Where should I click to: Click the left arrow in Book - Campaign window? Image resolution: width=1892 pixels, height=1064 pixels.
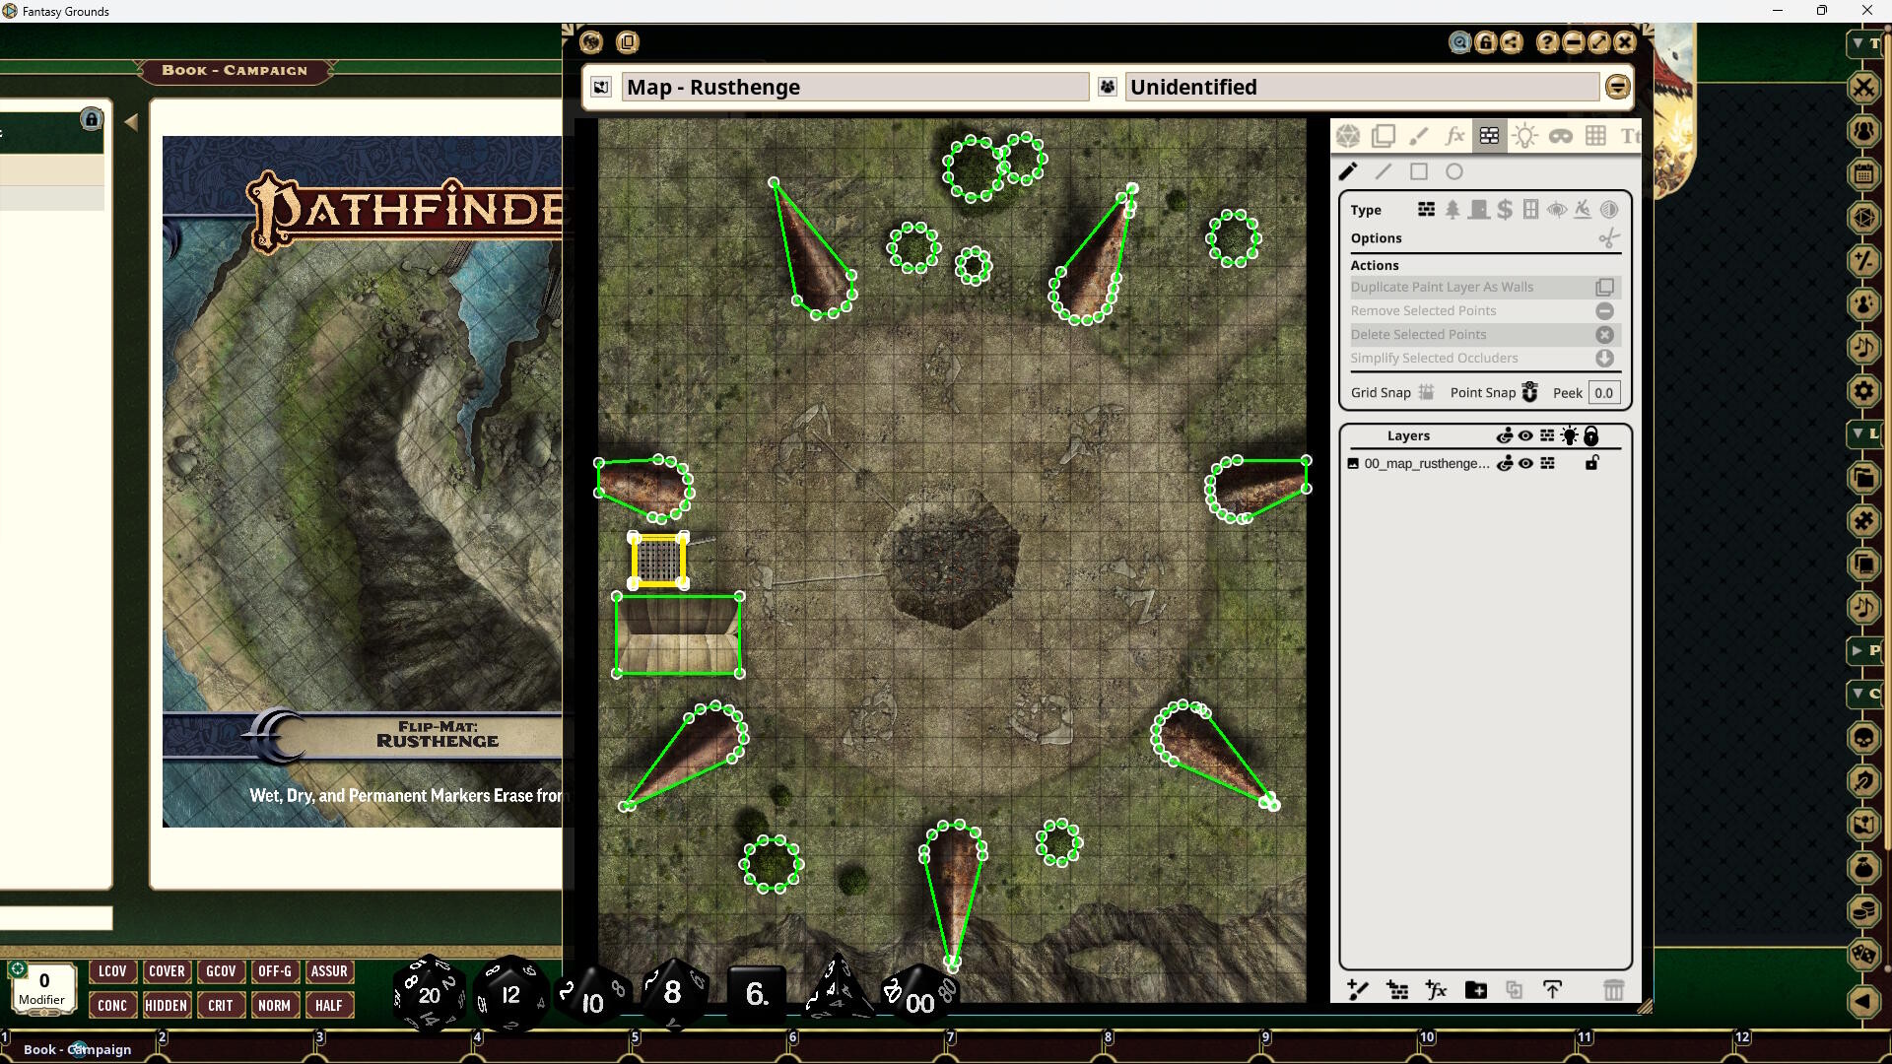pyautogui.click(x=131, y=122)
